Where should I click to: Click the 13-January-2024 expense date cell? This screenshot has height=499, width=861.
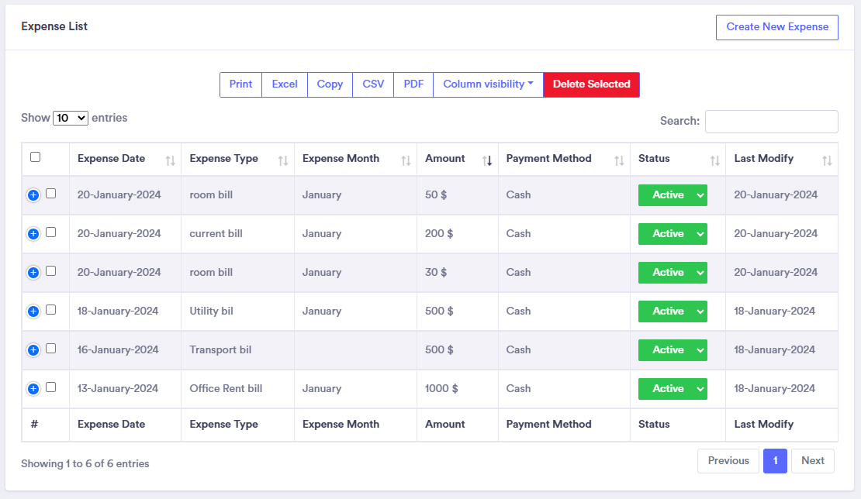125,389
